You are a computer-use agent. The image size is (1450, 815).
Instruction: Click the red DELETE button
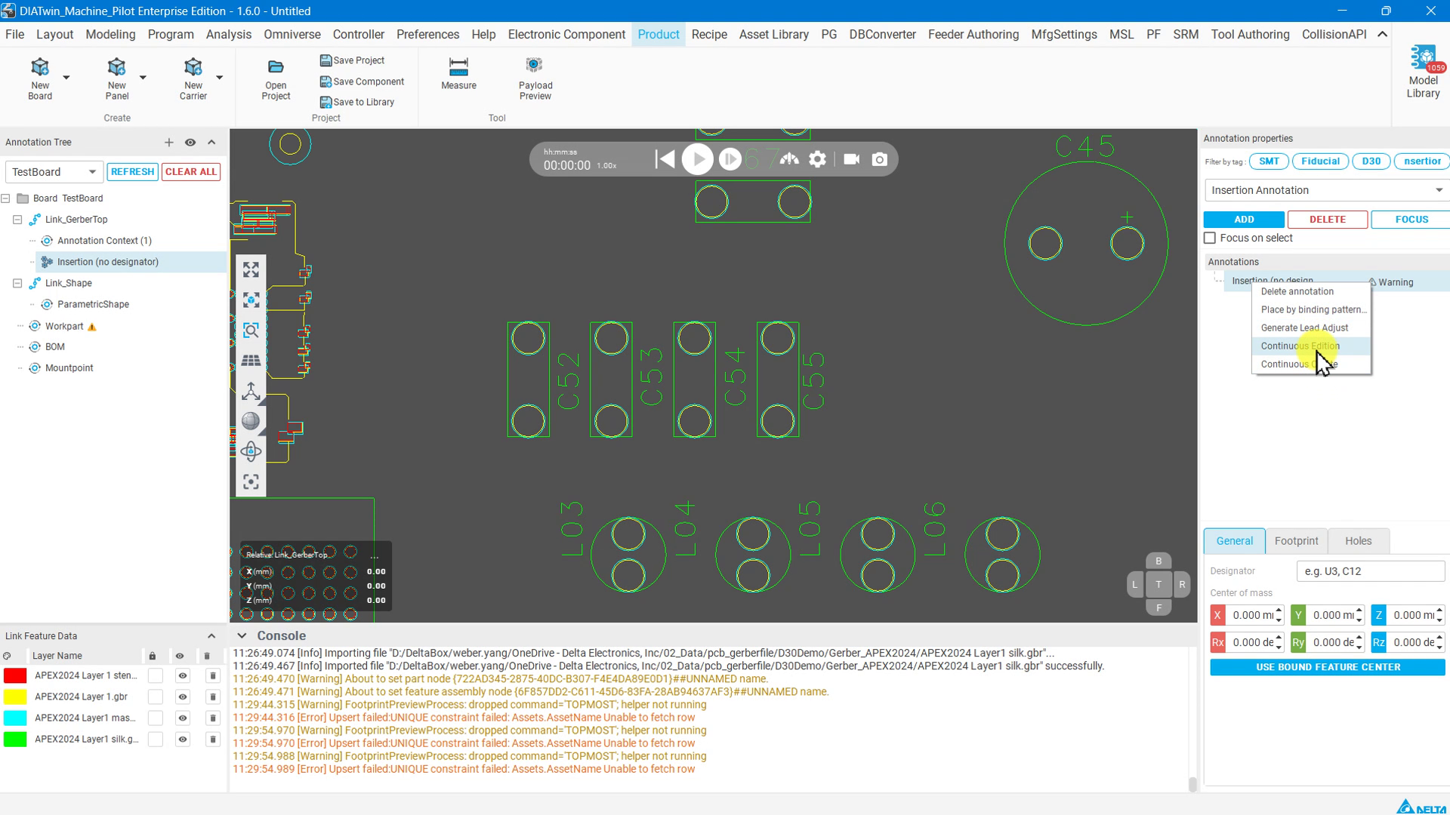pos(1328,220)
